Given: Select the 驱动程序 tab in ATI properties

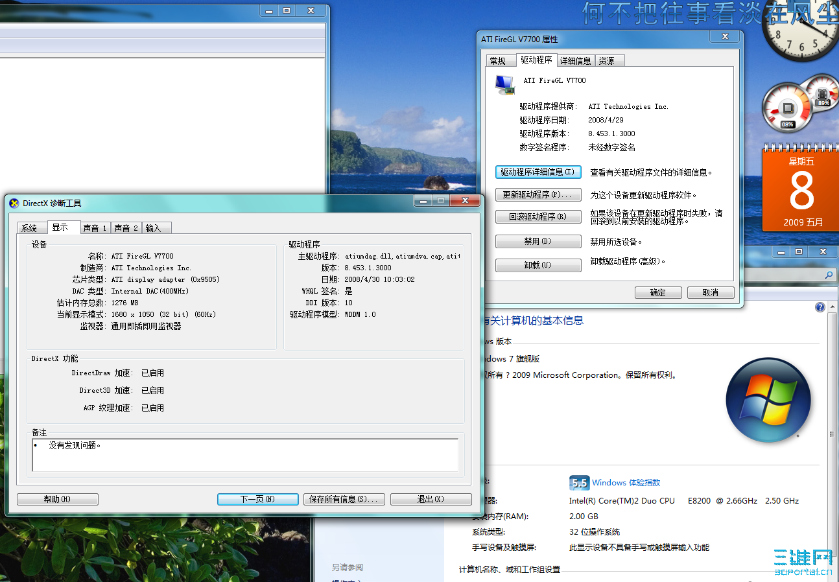Looking at the screenshot, I should (537, 60).
